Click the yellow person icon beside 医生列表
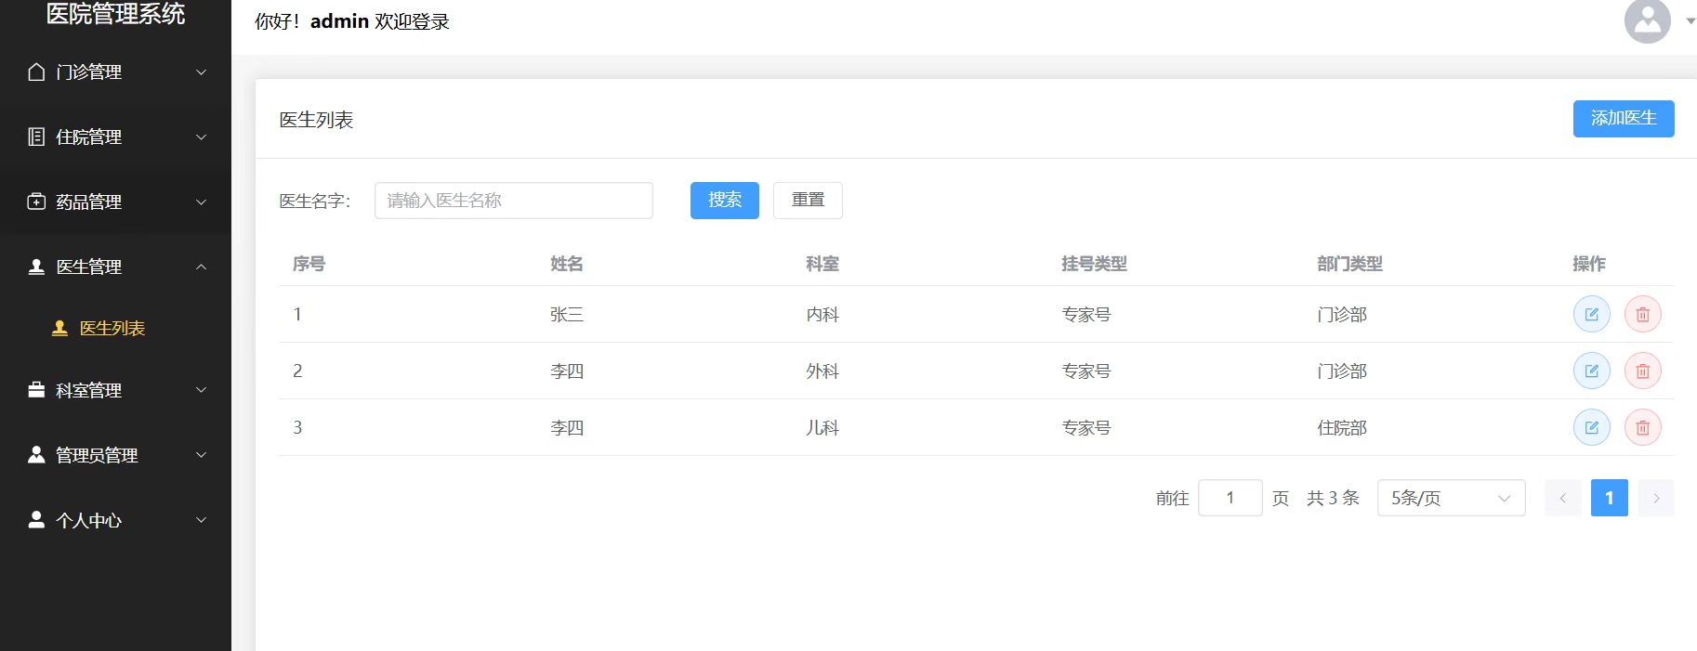This screenshot has width=1697, height=651. click(x=59, y=328)
